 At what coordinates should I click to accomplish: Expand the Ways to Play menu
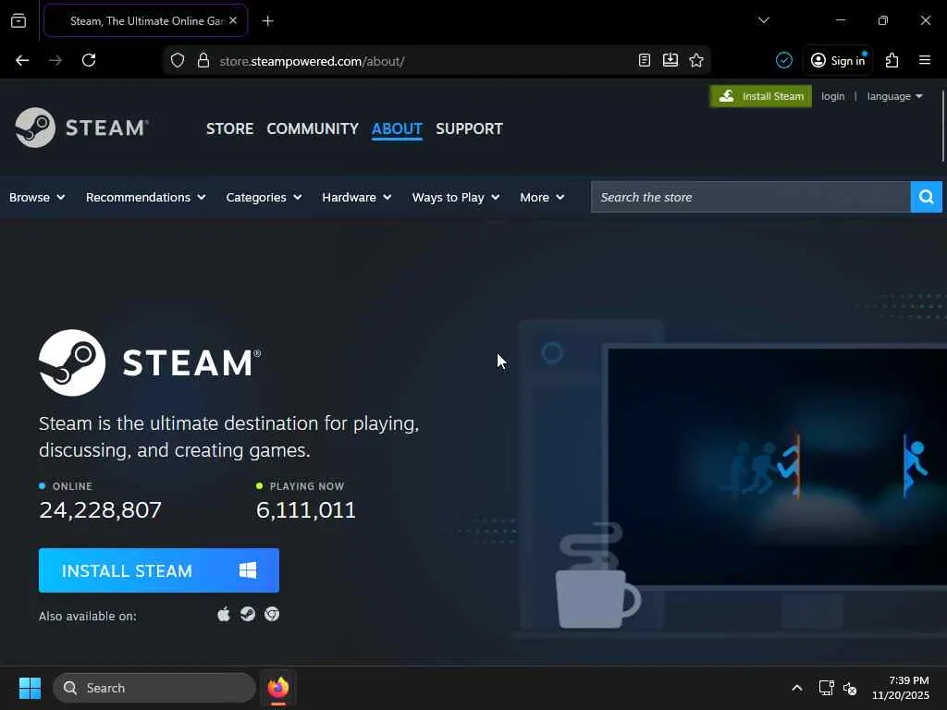click(x=456, y=198)
